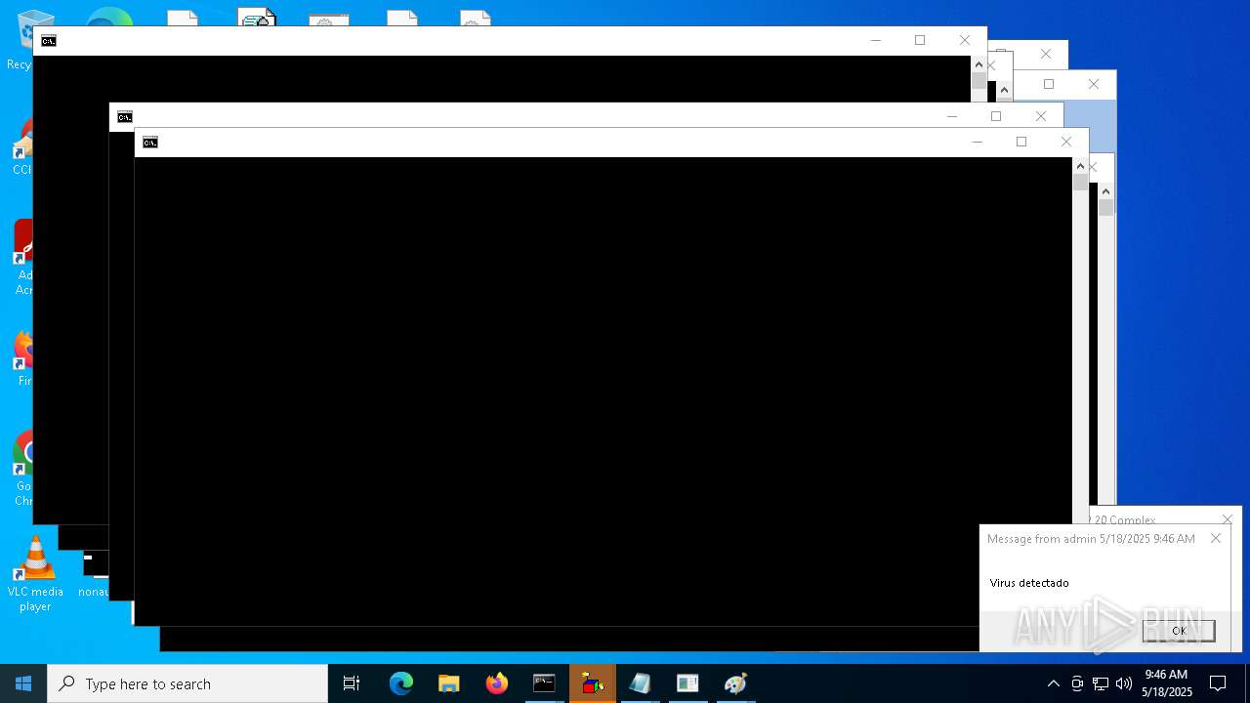Open File Explorer from the taskbar
This screenshot has height=703, width=1250.
pos(449,683)
